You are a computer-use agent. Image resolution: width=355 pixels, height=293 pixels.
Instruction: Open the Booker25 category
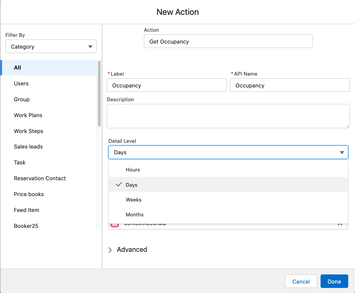(x=26, y=226)
